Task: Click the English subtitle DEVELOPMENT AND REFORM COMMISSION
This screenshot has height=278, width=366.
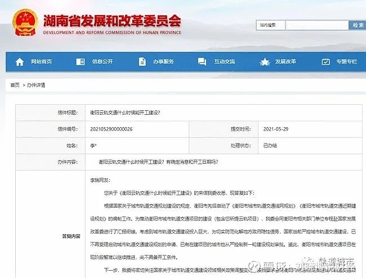Action: [x=112, y=33]
